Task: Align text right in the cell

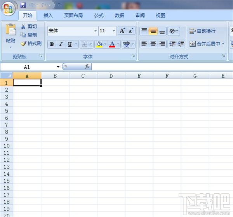Action: pyautogui.click(x=162, y=44)
